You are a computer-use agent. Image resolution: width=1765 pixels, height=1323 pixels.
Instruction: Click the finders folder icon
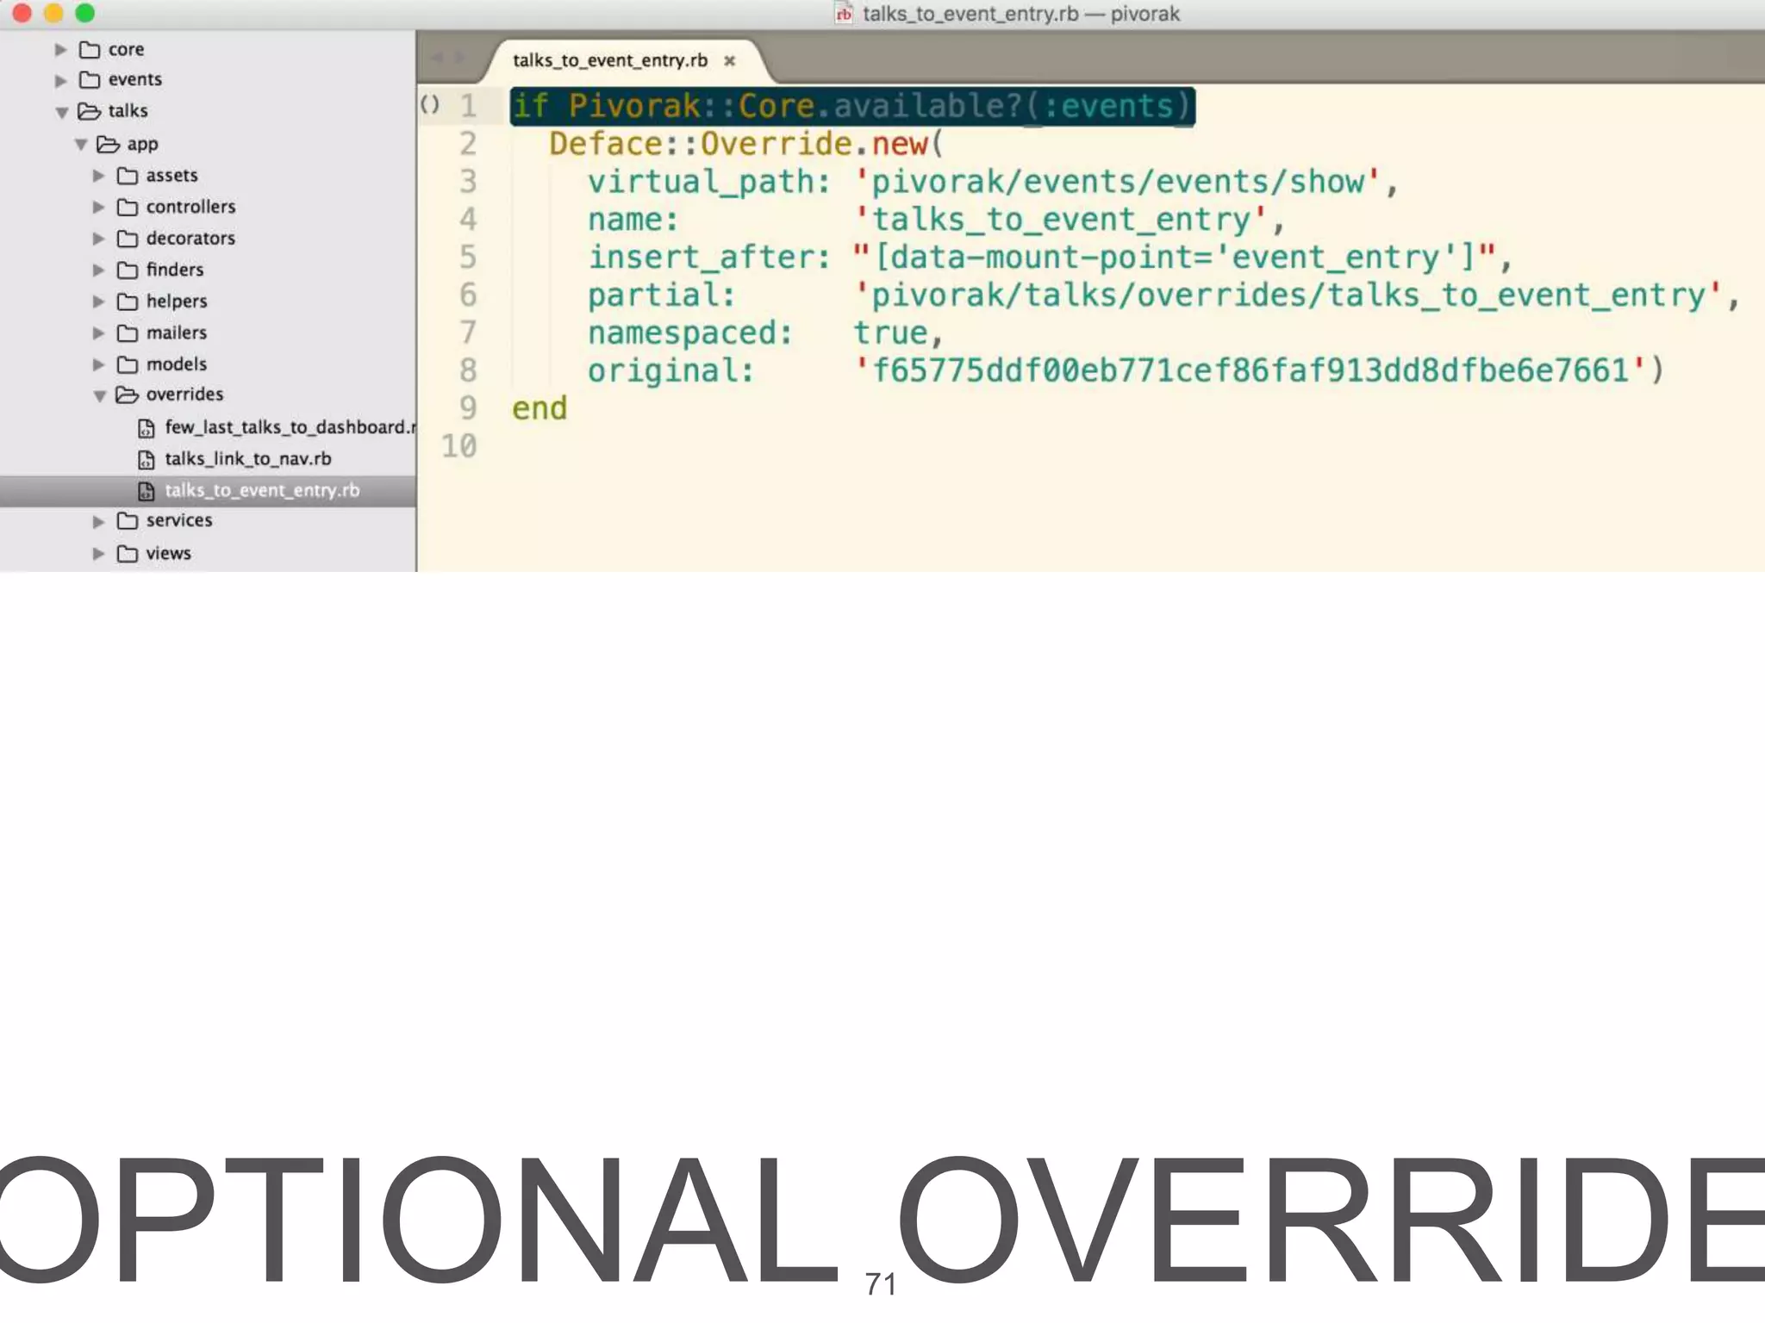click(x=128, y=270)
